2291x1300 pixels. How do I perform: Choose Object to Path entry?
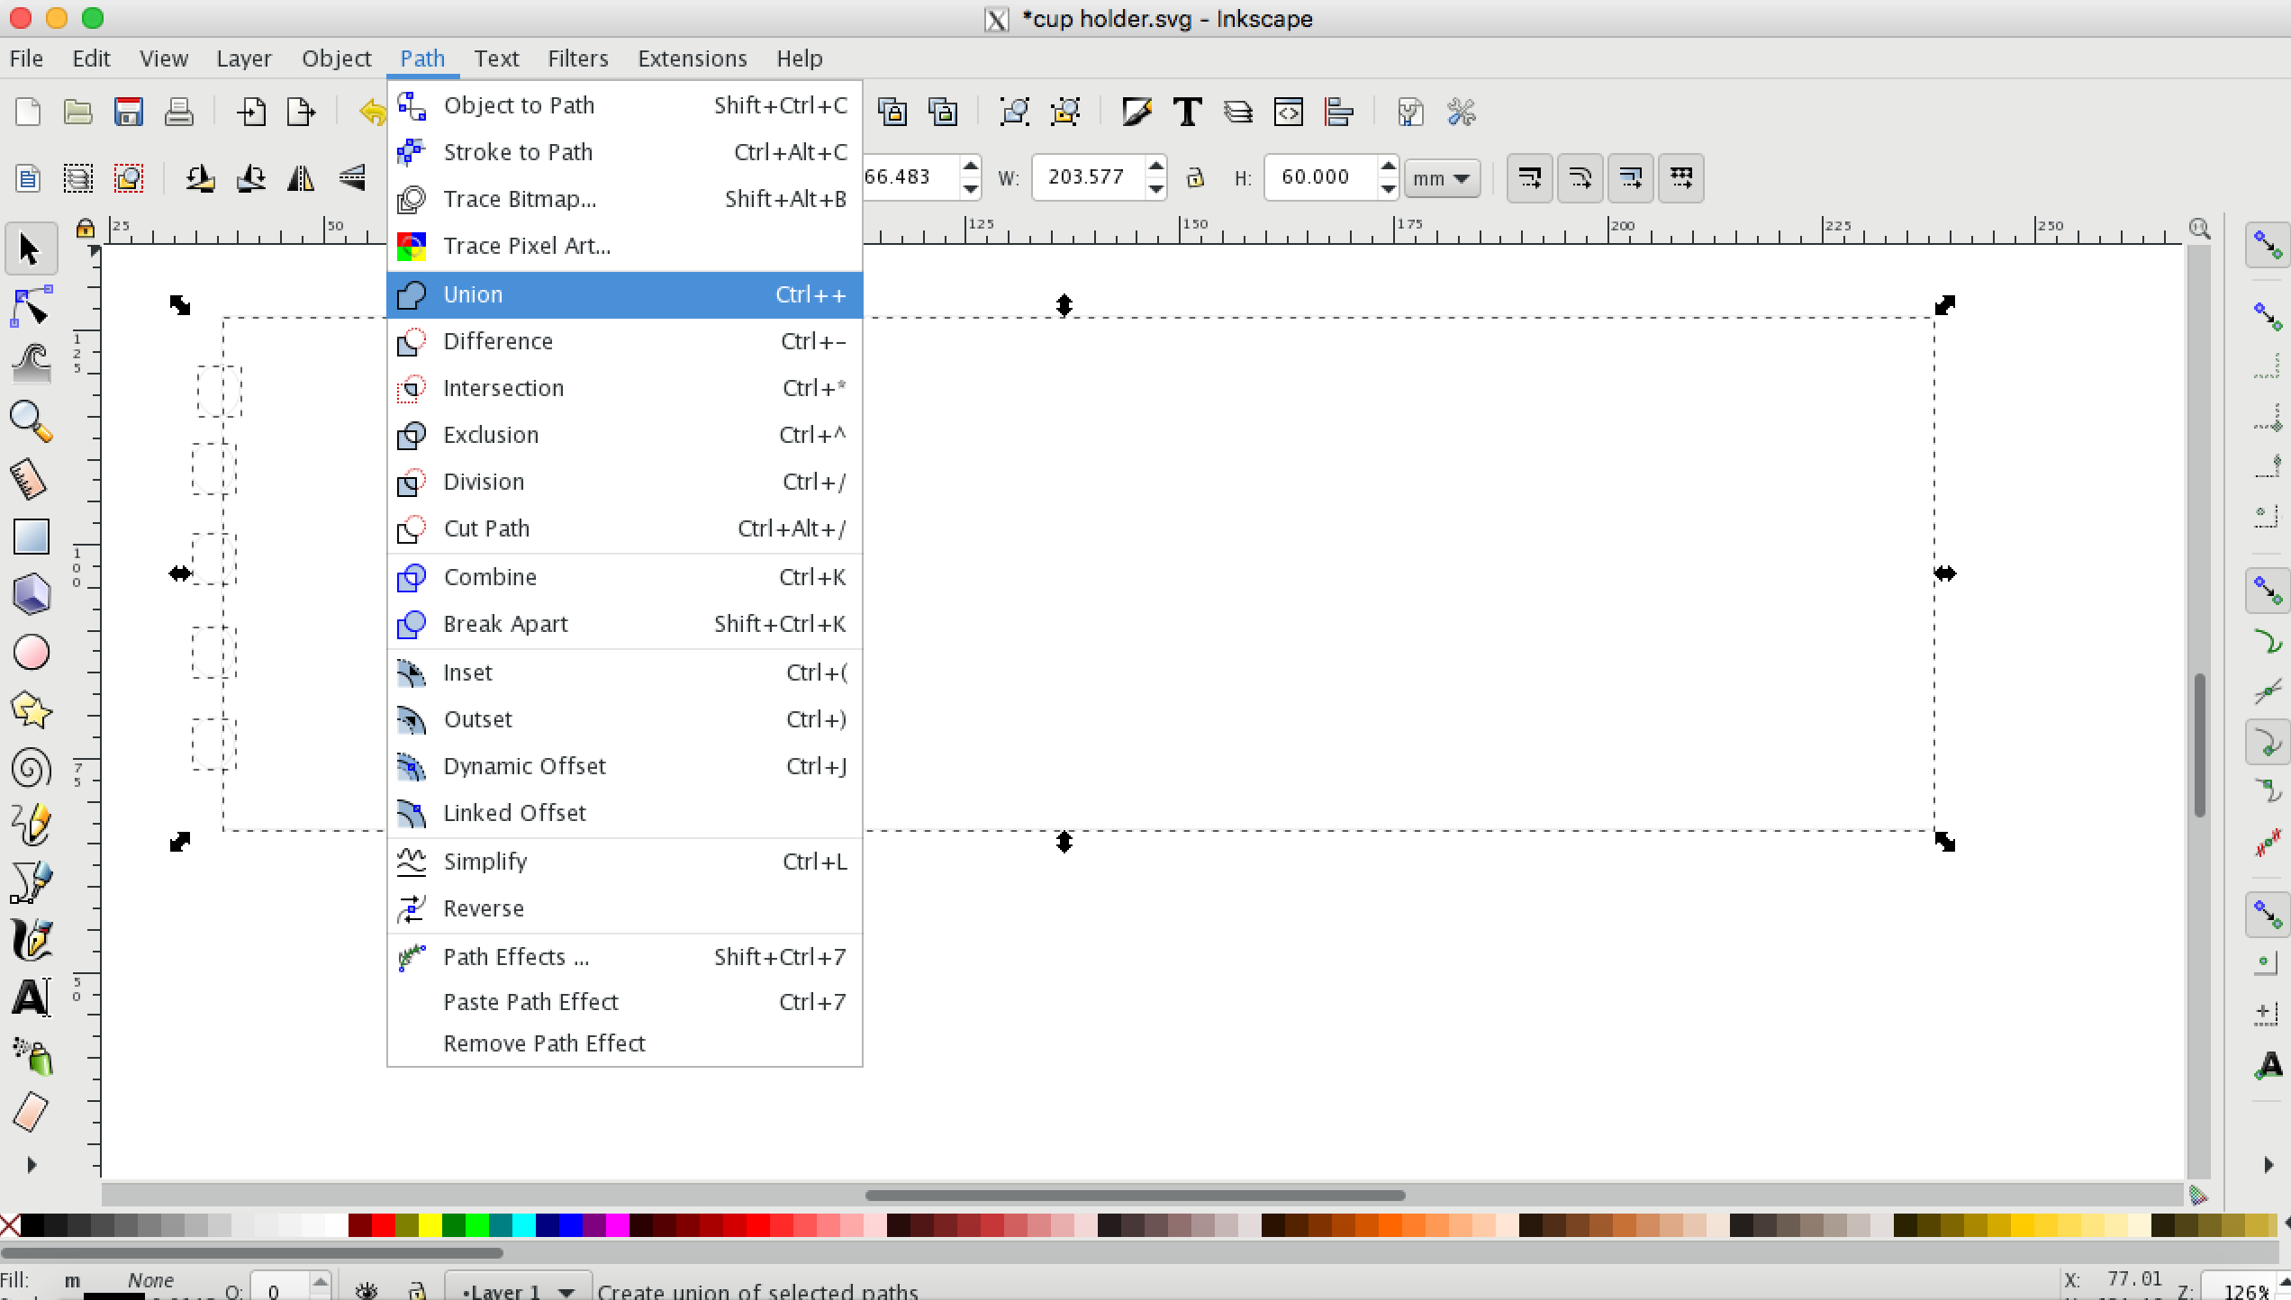pyautogui.click(x=624, y=105)
